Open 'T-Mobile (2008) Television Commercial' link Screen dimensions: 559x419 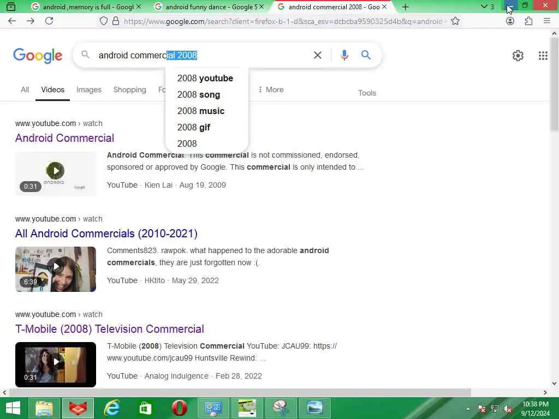click(x=109, y=329)
